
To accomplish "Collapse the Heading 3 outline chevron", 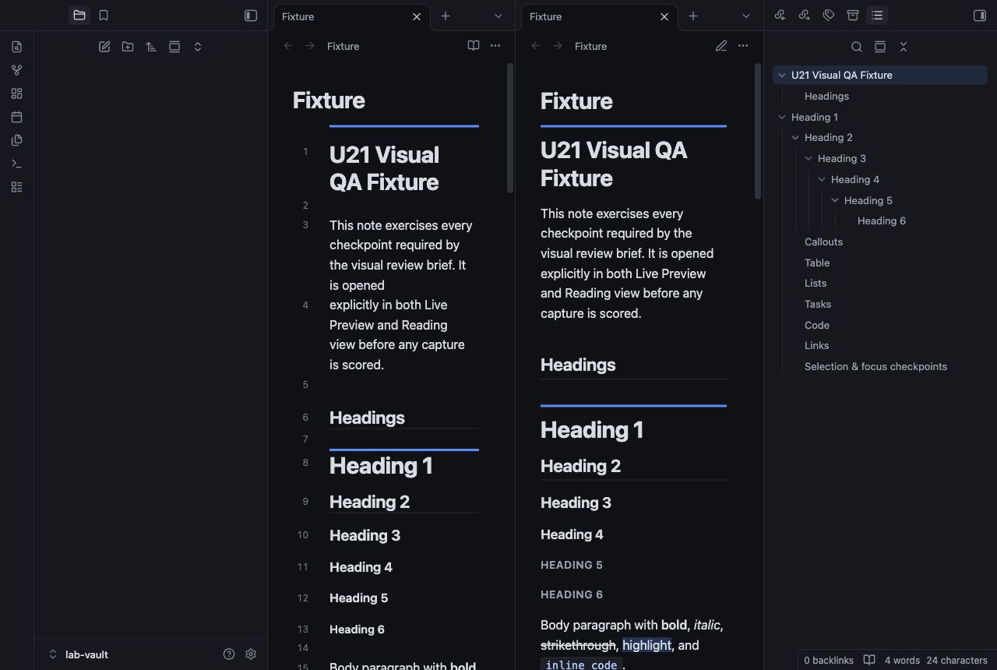I will pyautogui.click(x=809, y=159).
